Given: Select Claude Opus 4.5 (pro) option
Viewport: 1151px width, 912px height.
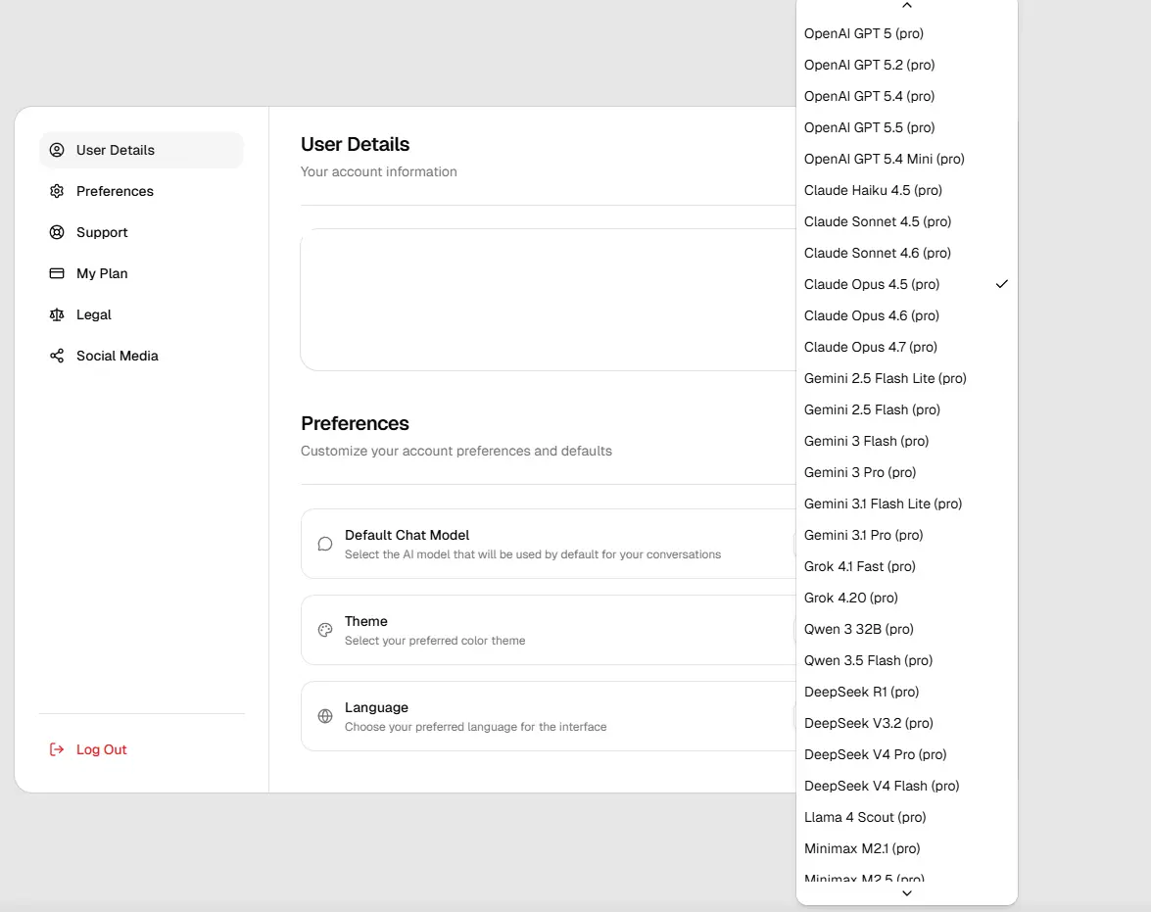Looking at the screenshot, I should click(x=906, y=284).
